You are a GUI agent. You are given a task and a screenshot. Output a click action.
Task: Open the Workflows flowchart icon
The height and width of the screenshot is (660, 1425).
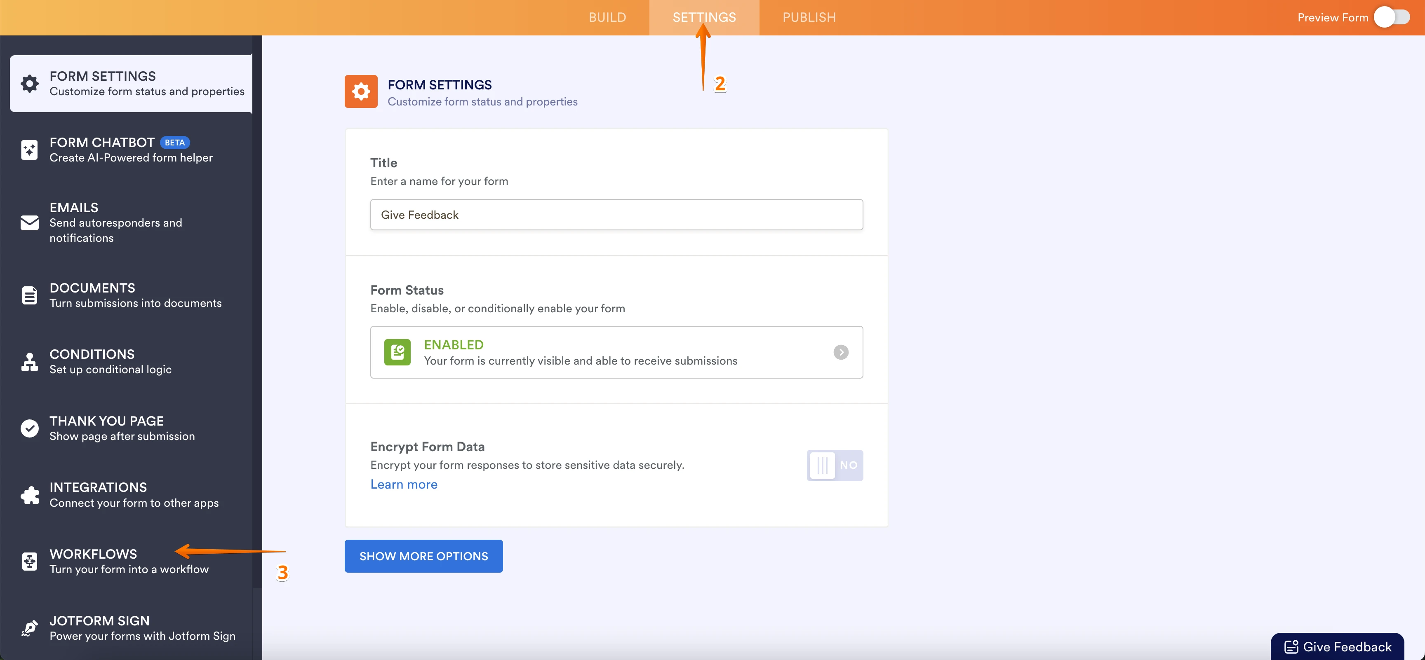pyautogui.click(x=29, y=561)
